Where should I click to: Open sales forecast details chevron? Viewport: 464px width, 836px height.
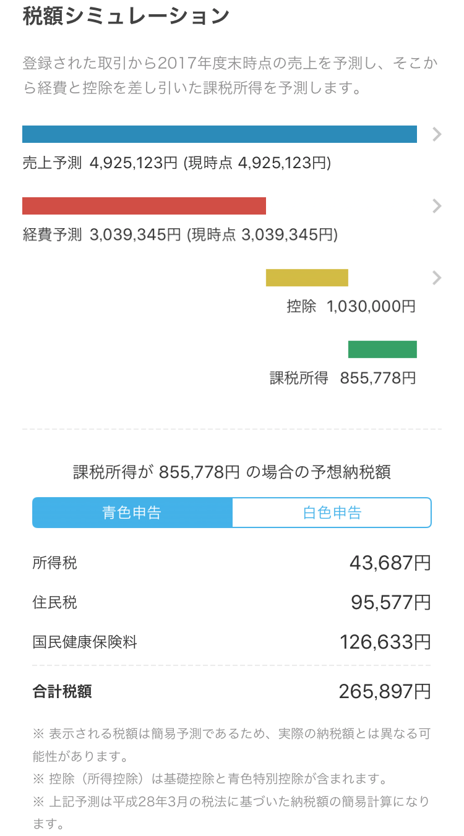point(437,134)
